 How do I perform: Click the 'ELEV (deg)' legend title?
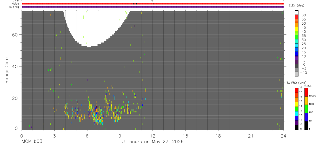pos(297,5)
